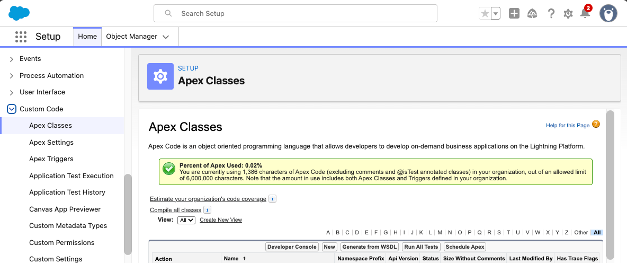Click the info icon beside code coverage
Screen dimensions: 627x263
coord(272,199)
